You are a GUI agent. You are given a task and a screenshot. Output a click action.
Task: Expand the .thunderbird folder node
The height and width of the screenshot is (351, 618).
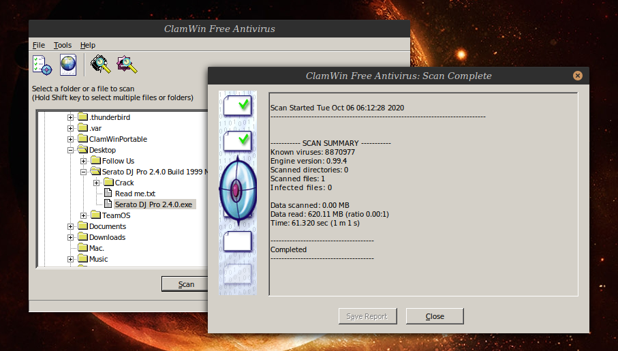tap(70, 117)
